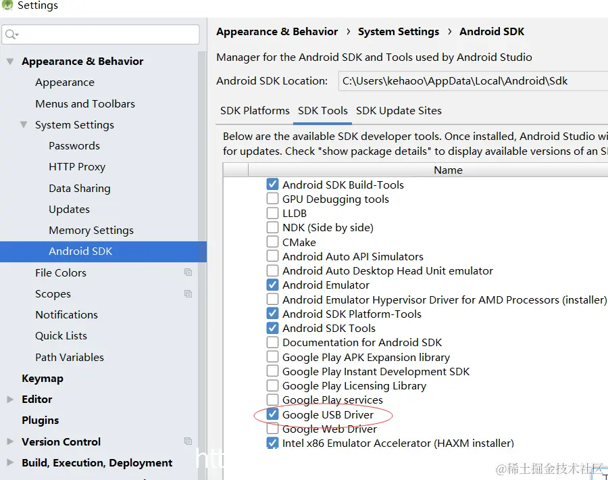Enable the LLDB checkbox
Image resolution: width=608 pixels, height=480 pixels.
[272, 213]
